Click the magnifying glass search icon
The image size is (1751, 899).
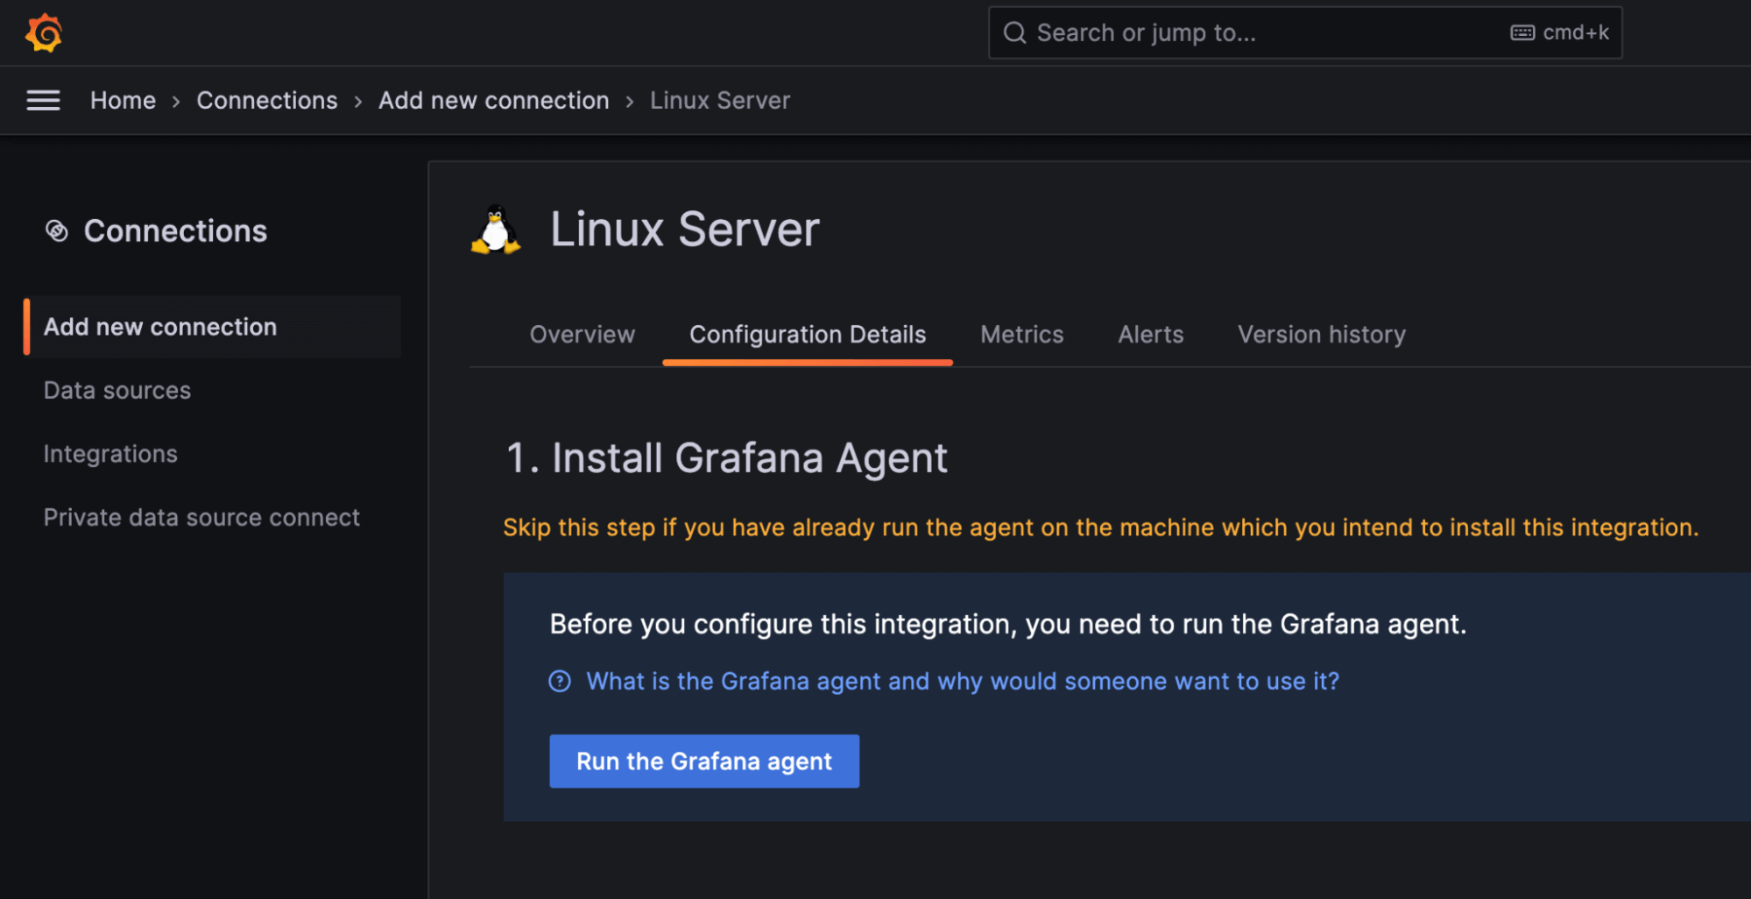(1014, 32)
